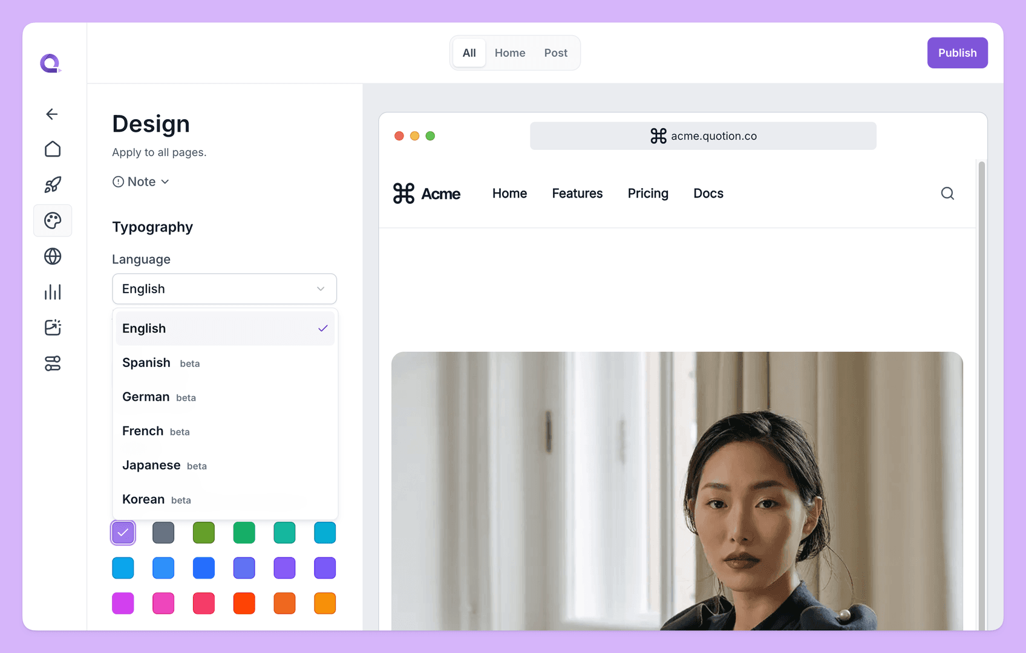Choose English from the language list
This screenshot has height=653, width=1026.
tap(225, 328)
